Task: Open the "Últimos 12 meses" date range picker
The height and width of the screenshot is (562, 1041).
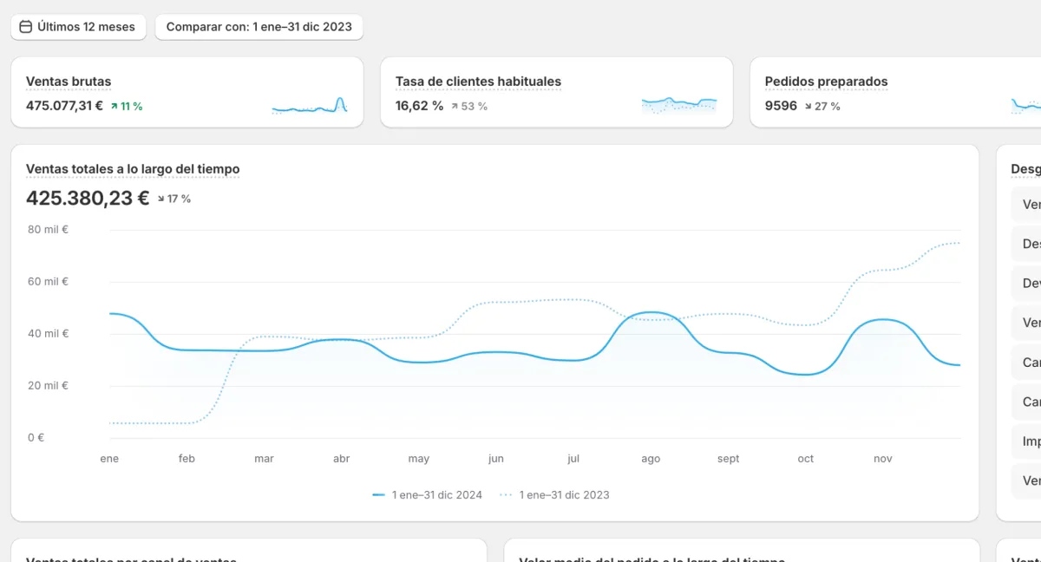Action: click(x=77, y=27)
